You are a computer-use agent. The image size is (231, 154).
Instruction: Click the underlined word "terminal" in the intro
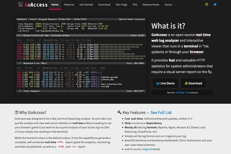(191, 46)
